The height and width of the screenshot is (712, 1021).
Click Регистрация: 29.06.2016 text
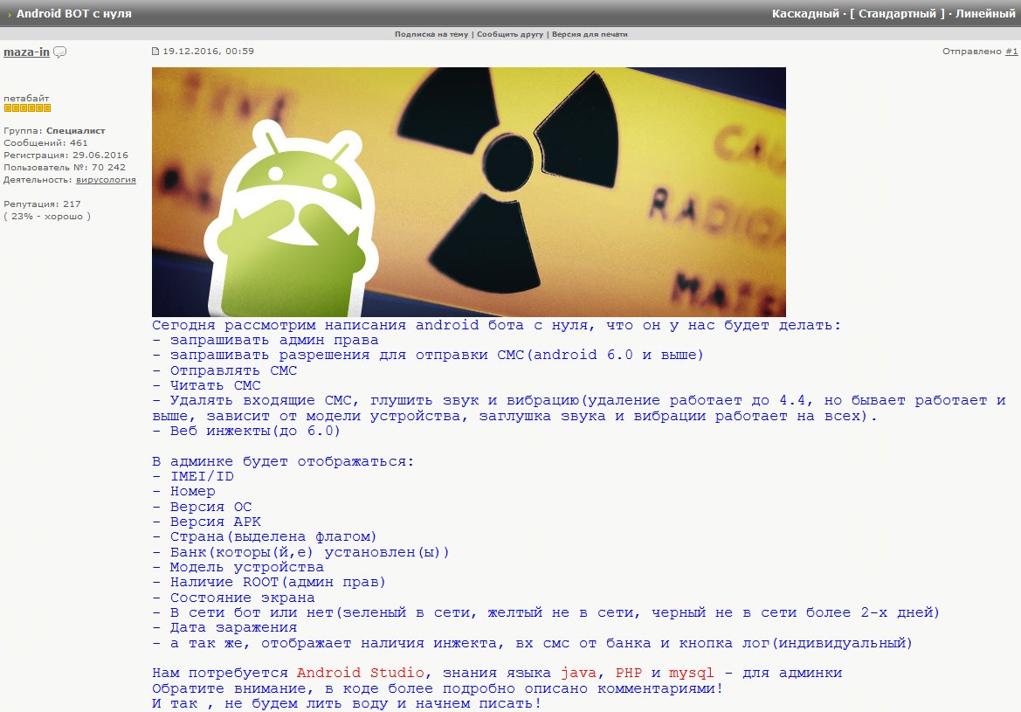point(66,156)
